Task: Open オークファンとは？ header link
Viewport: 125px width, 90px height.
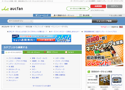Action: [x=77, y=1]
